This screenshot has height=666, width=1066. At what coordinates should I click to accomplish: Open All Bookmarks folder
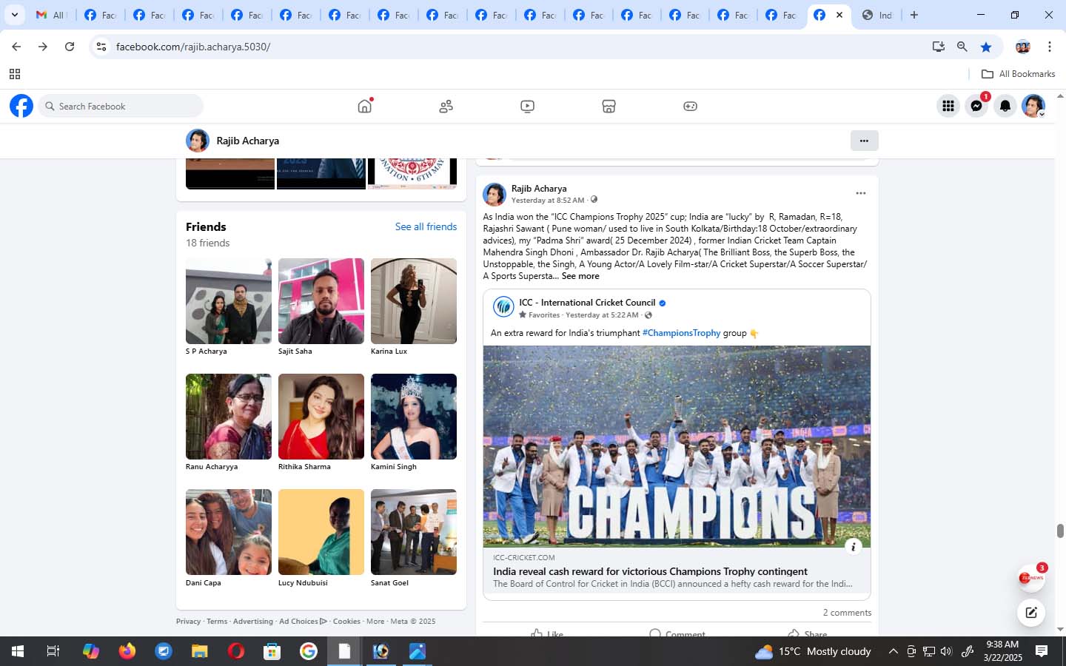1018,74
